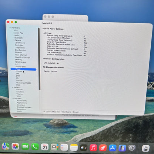Choose NVMExpress in the sidebar
This screenshot has width=154, height=154.
pos(21,62)
